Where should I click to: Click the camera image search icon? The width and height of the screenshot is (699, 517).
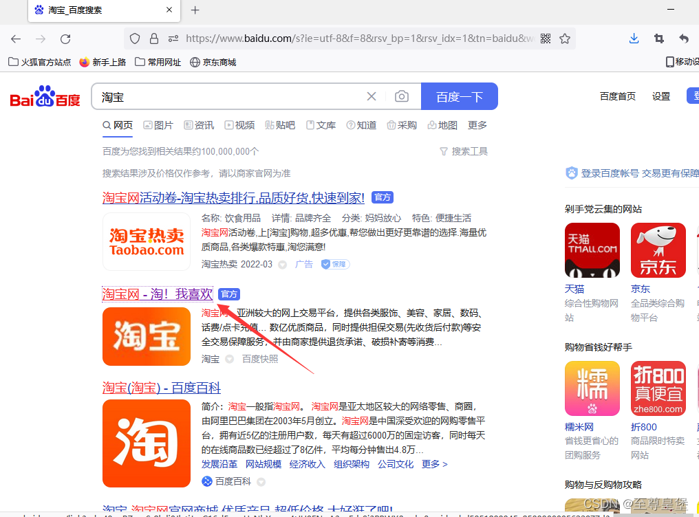[402, 96]
